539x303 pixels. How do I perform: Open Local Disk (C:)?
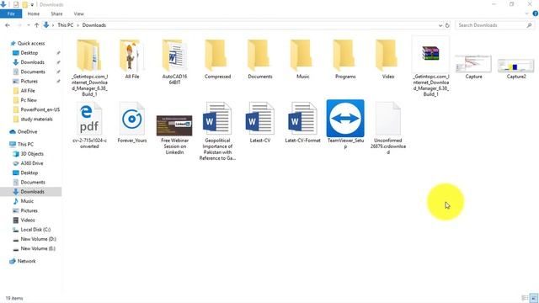pos(35,230)
